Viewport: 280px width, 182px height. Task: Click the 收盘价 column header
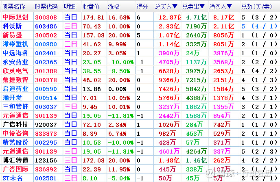coord(91,6)
